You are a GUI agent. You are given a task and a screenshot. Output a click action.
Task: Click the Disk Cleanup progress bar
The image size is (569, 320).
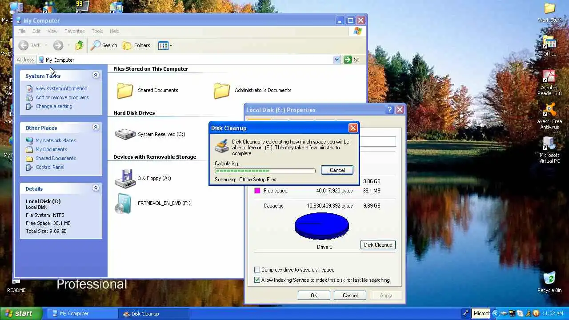(265, 171)
